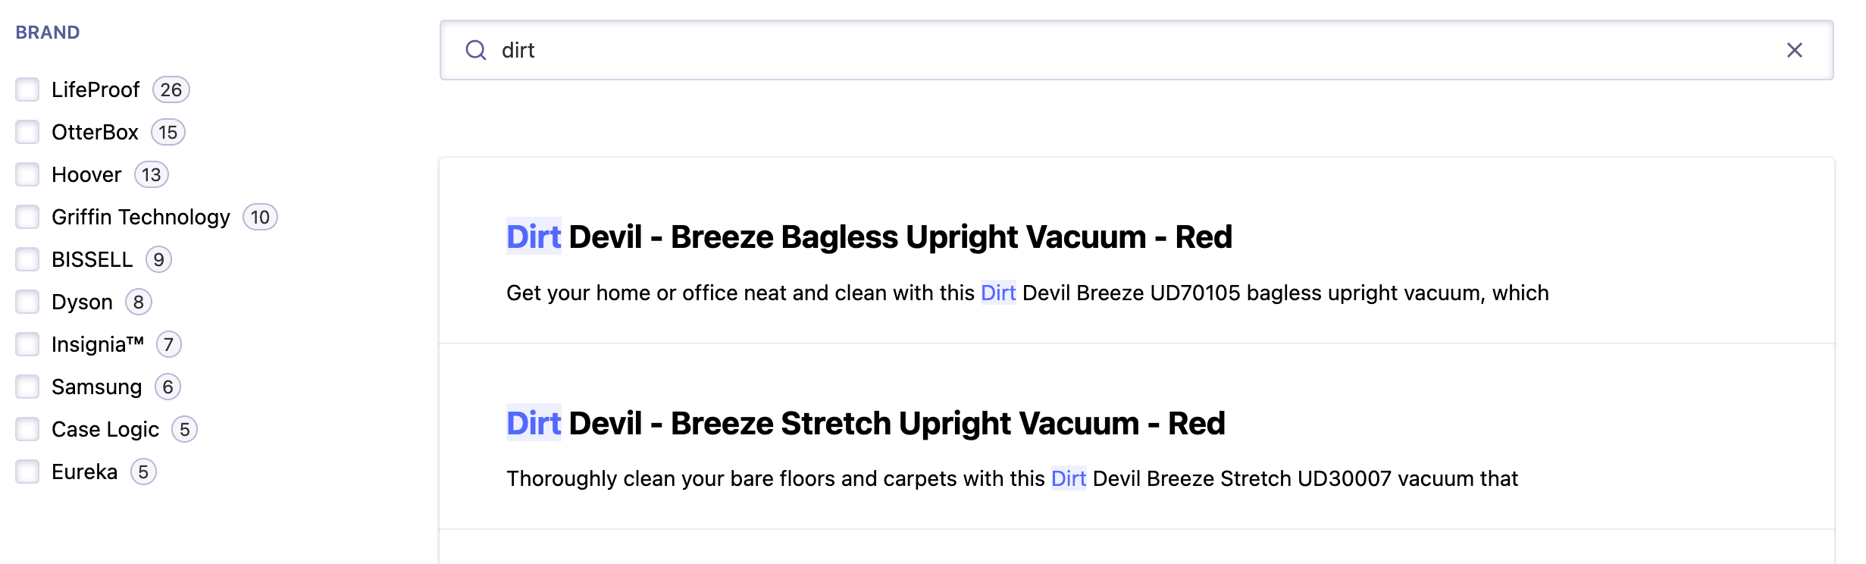This screenshot has height=564, width=1866.
Task: Toggle the Case Logic checkbox
Action: 28,429
